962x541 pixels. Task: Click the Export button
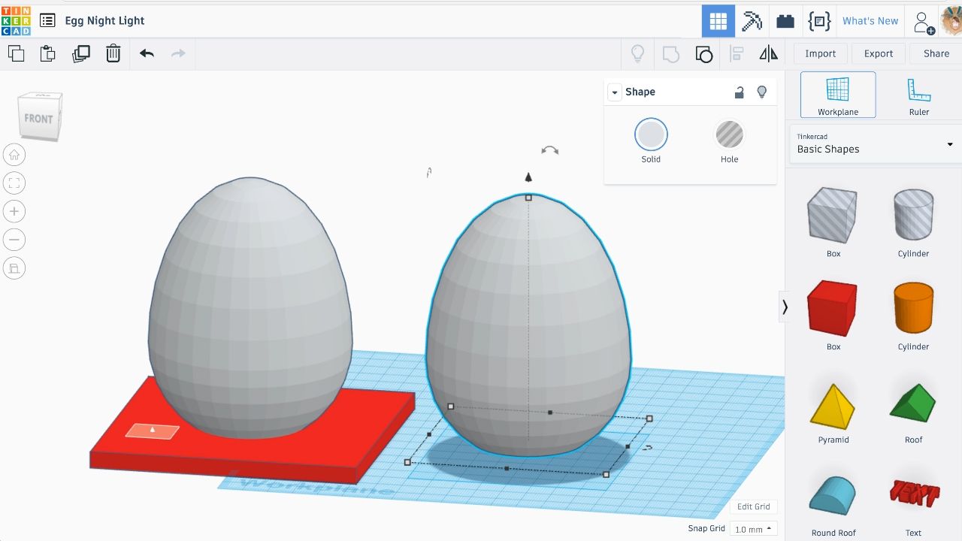pyautogui.click(x=879, y=53)
